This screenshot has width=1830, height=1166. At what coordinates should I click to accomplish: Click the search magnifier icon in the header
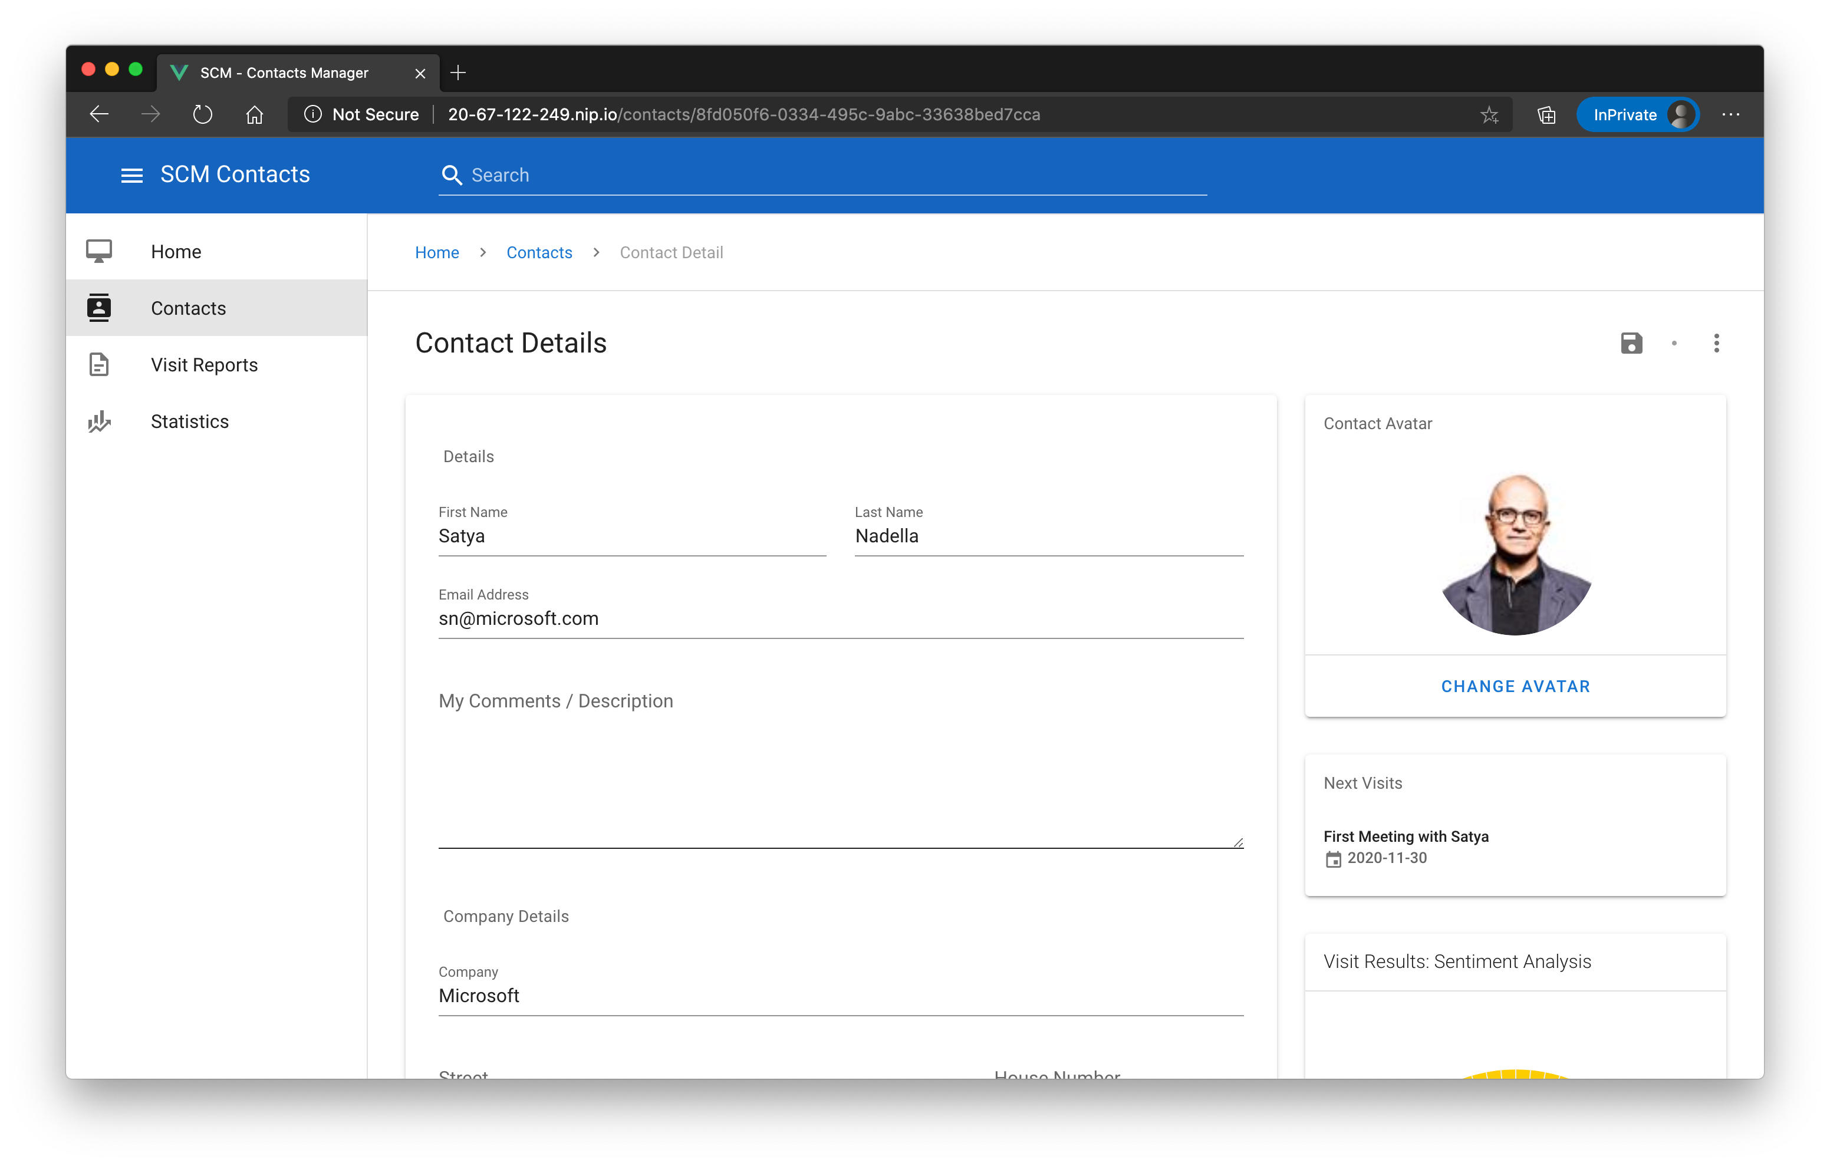(x=452, y=175)
